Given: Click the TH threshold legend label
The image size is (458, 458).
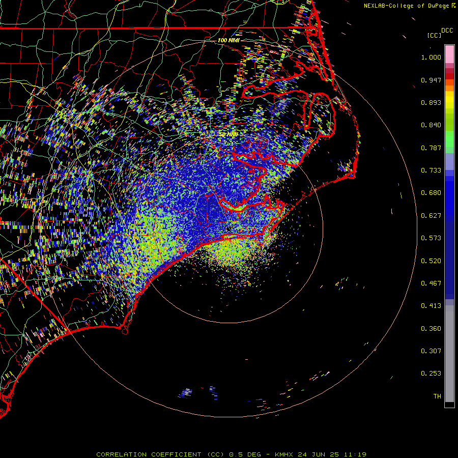Looking at the screenshot, I should tap(437, 396).
